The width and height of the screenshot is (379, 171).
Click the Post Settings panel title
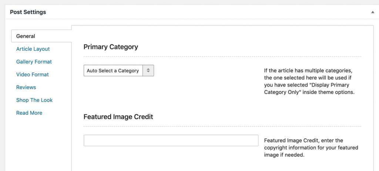(28, 12)
